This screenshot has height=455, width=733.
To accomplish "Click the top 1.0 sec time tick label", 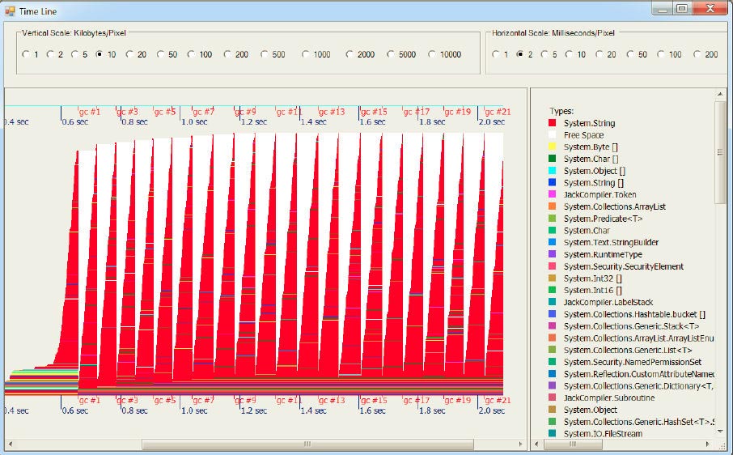I will click(x=194, y=121).
